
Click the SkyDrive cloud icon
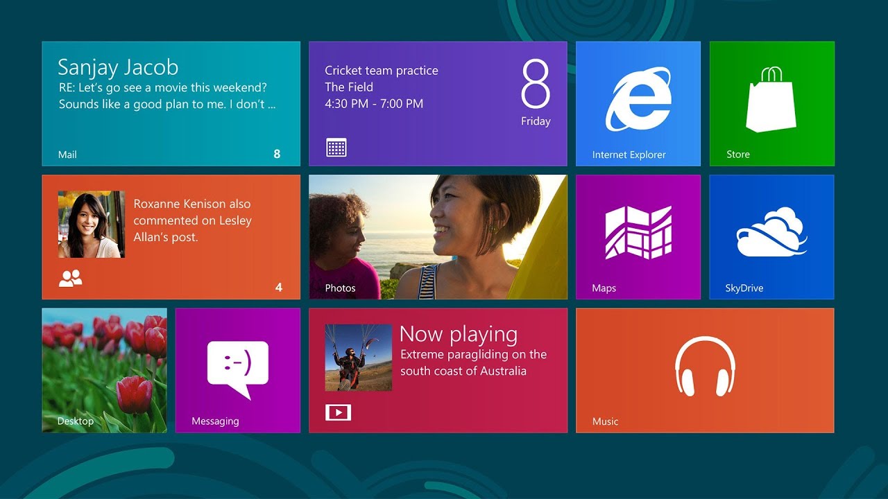(x=771, y=232)
